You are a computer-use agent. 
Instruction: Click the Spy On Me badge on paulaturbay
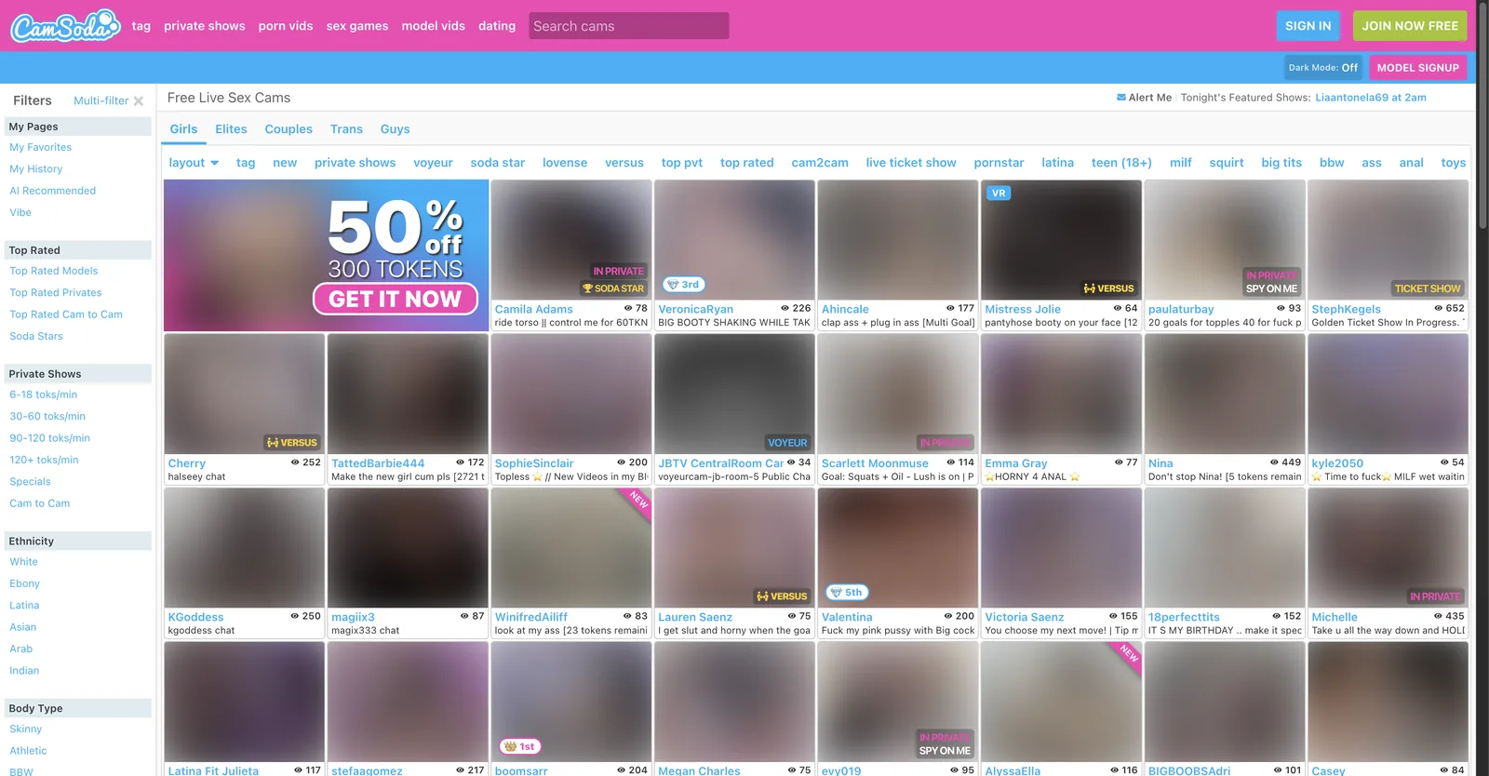[x=1271, y=288]
